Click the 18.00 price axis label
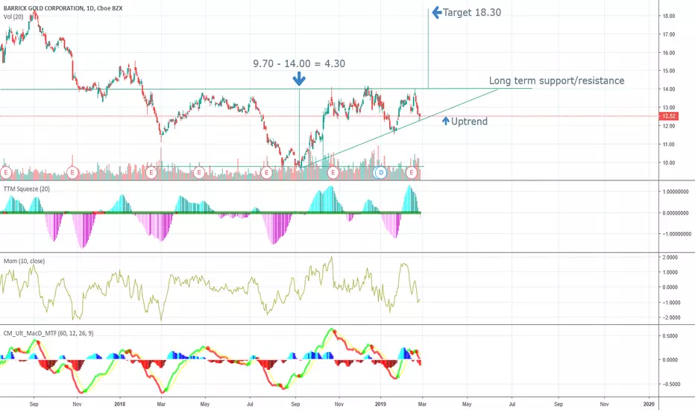This screenshot has width=695, height=410. click(x=669, y=16)
